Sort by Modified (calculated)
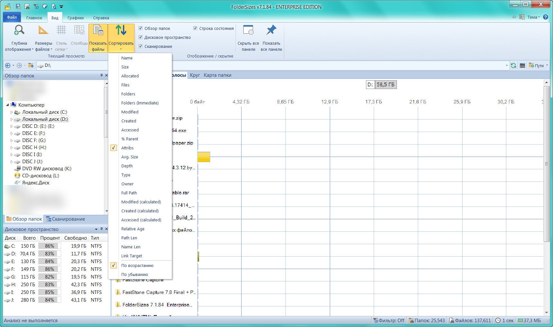The width and height of the screenshot is (553, 327). 140,202
